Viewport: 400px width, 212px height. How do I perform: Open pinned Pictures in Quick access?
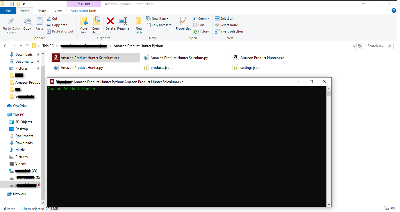pyautogui.click(x=22, y=69)
